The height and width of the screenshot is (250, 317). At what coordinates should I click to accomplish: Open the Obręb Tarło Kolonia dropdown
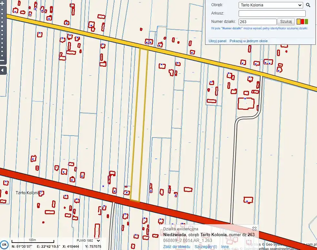point(271,5)
